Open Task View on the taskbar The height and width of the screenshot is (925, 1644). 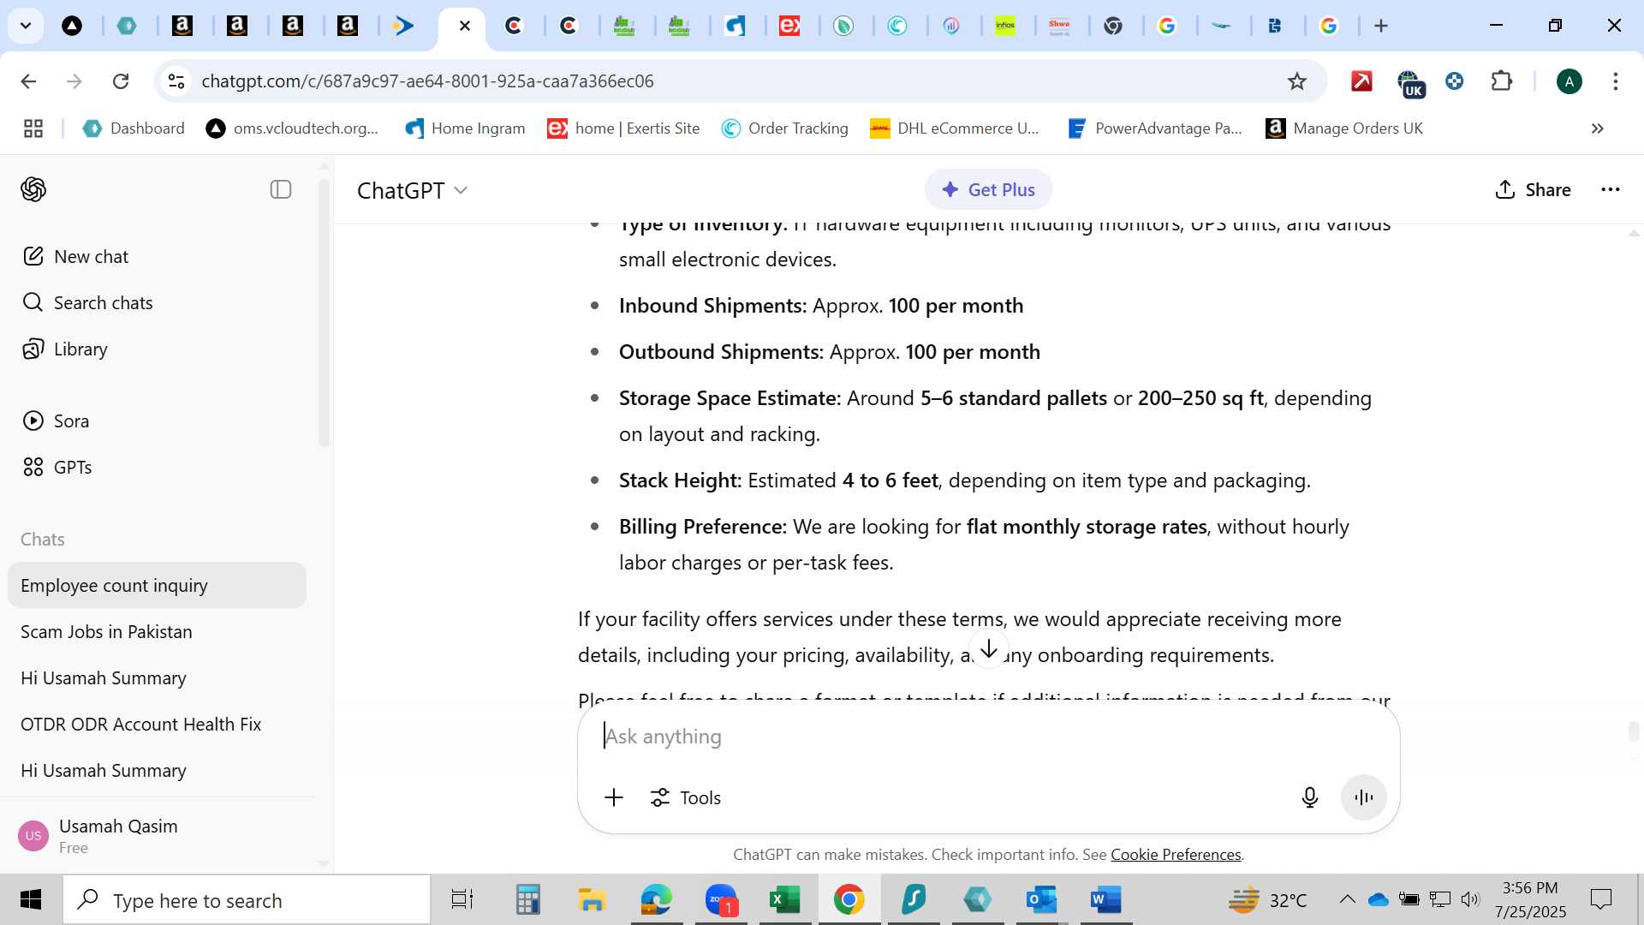[462, 899]
